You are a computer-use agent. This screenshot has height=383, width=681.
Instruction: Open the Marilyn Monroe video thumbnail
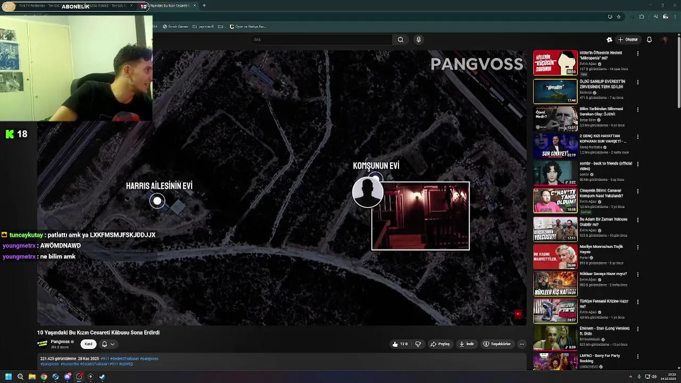click(555, 256)
